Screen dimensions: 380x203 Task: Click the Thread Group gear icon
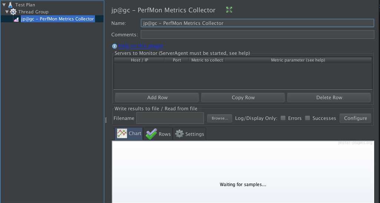[13, 11]
